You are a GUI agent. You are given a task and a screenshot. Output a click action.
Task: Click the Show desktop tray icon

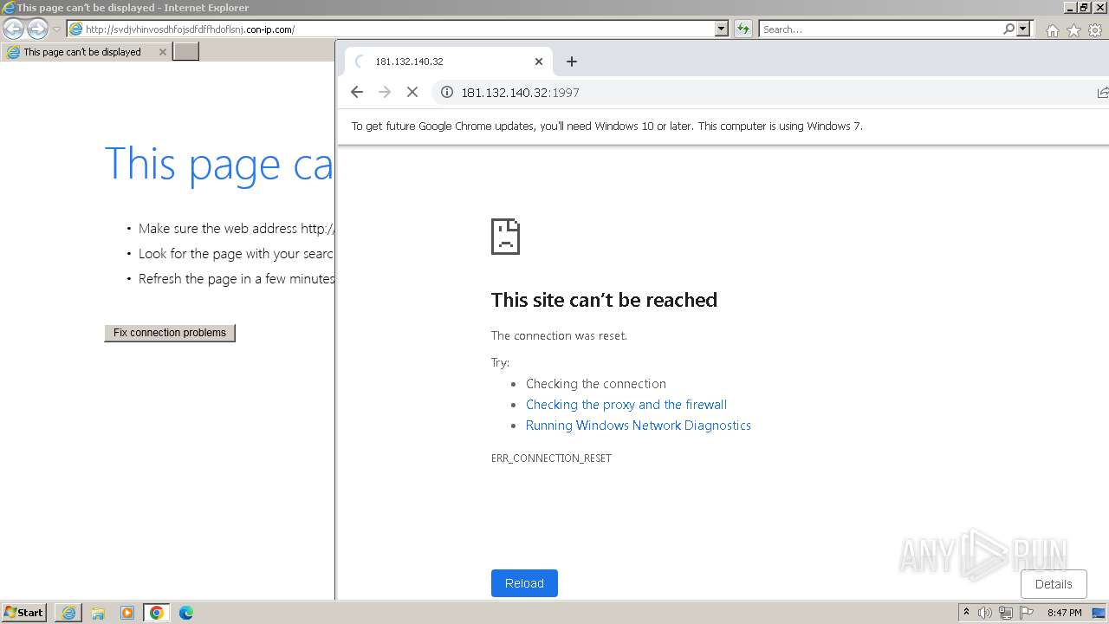1099,613
